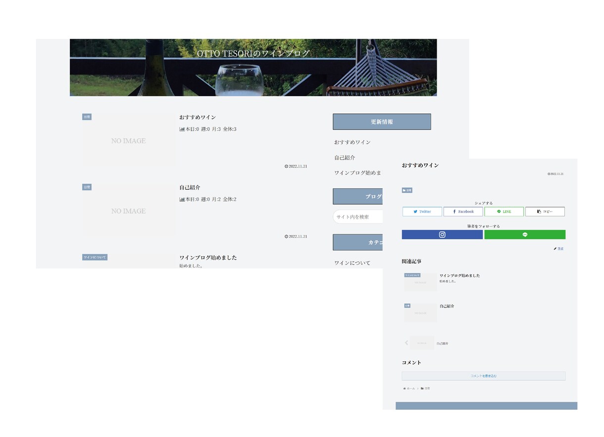The width and height of the screenshot is (604, 437).
Task: Open related article ワインブログ始めました
Action: tap(459, 275)
